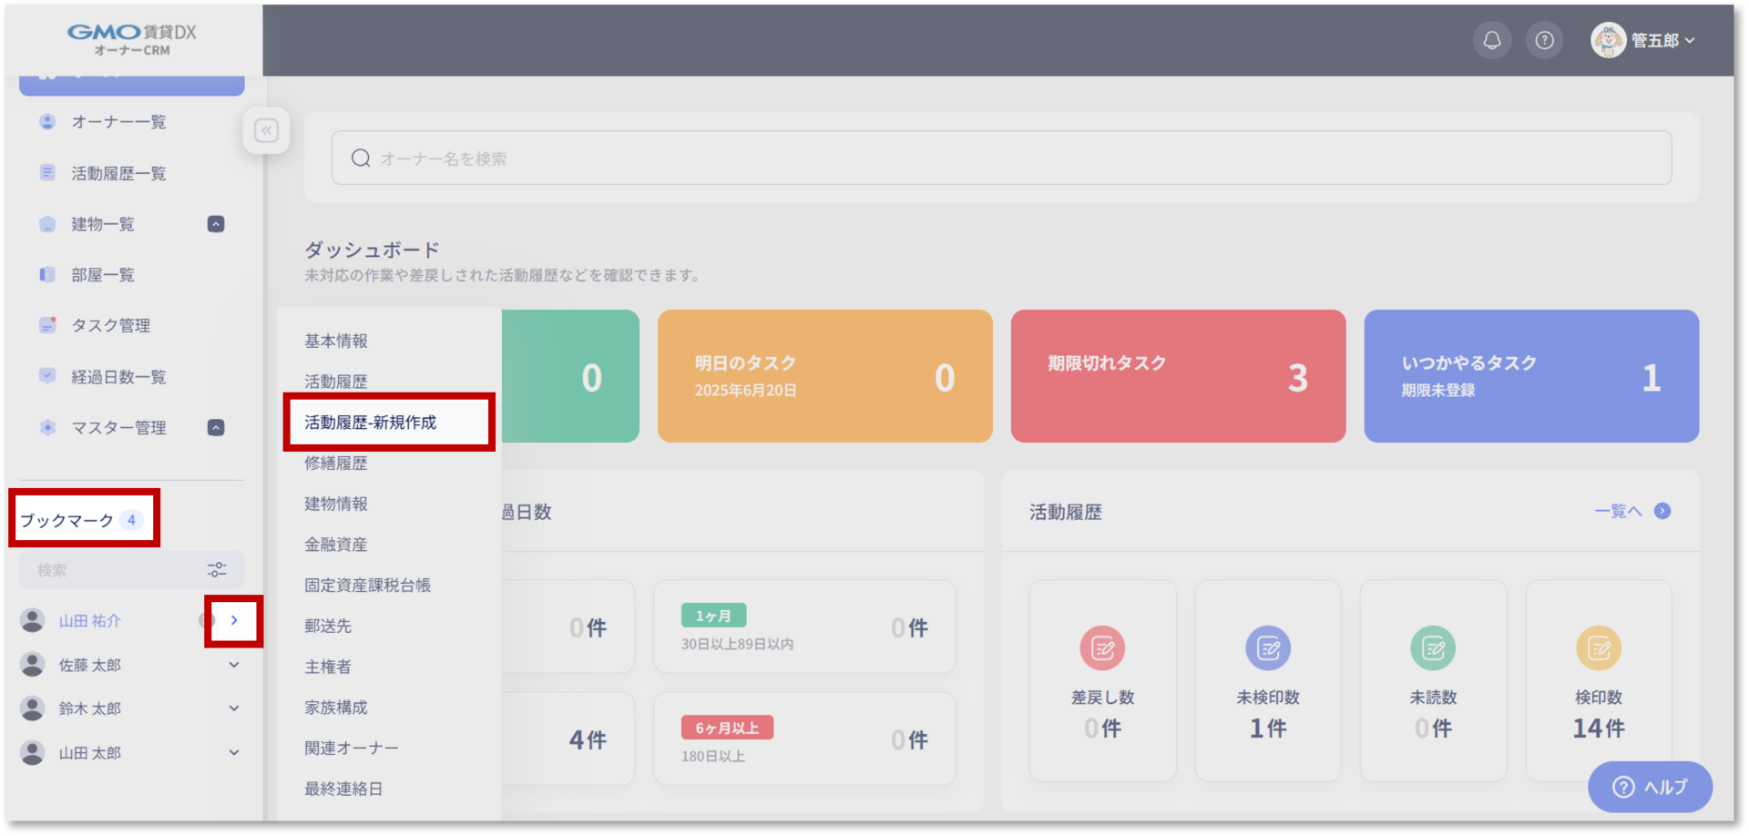Image resolution: width=1749 pixels, height=836 pixels.
Task: Click the 未読数 green icon
Action: coord(1432,648)
